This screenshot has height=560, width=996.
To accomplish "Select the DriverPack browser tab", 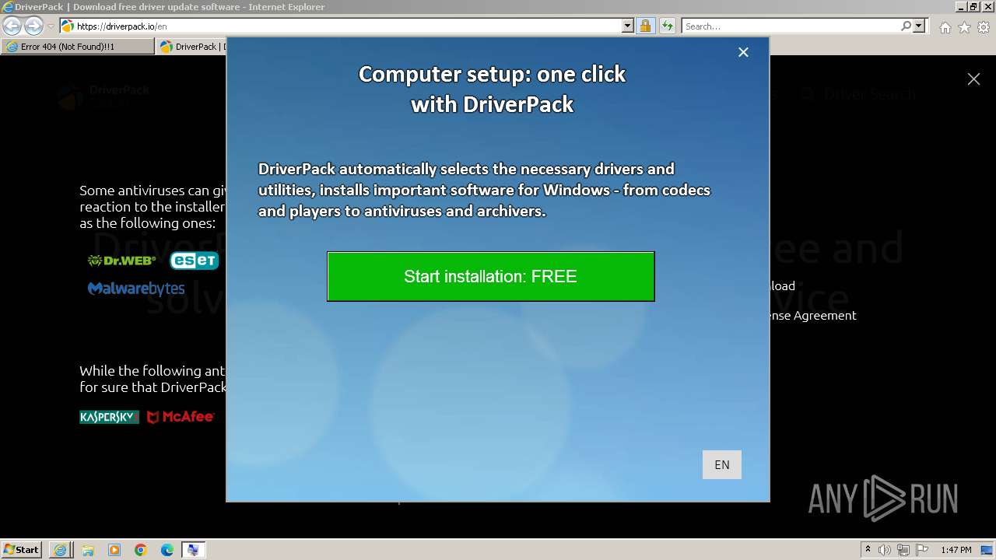I will coord(191,47).
